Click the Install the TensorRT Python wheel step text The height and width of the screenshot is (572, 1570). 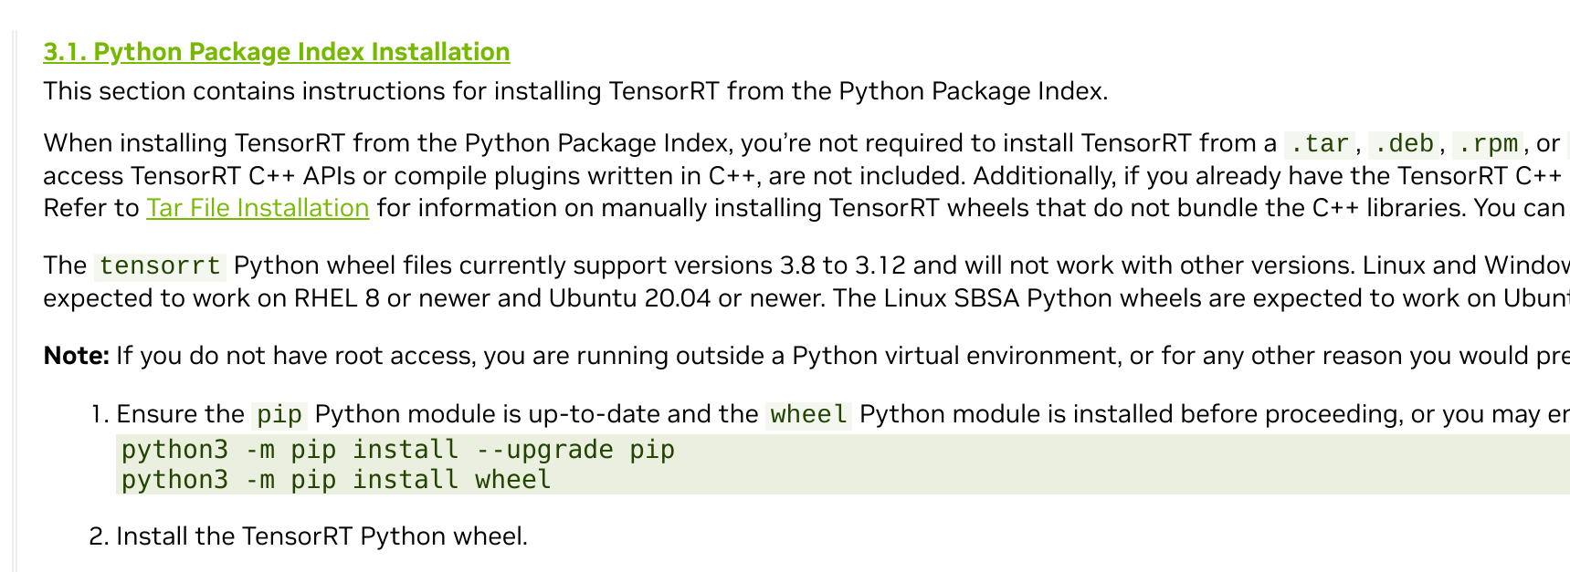(321, 536)
